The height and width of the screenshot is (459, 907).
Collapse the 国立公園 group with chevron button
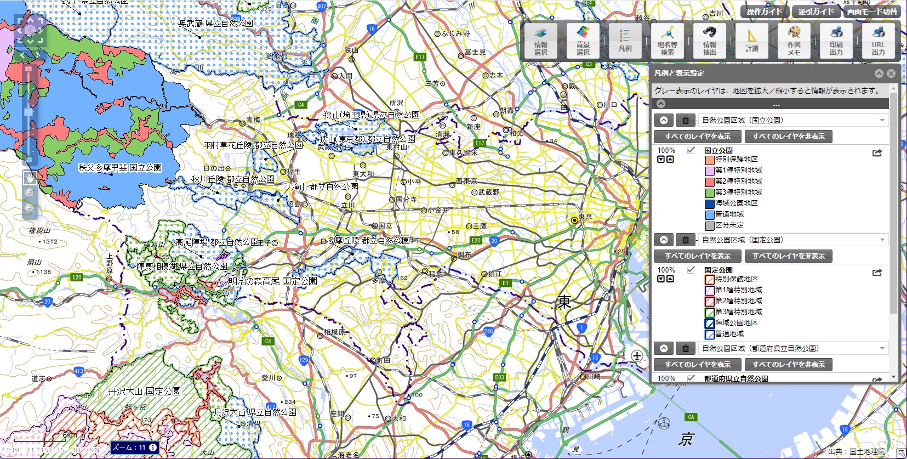664,120
